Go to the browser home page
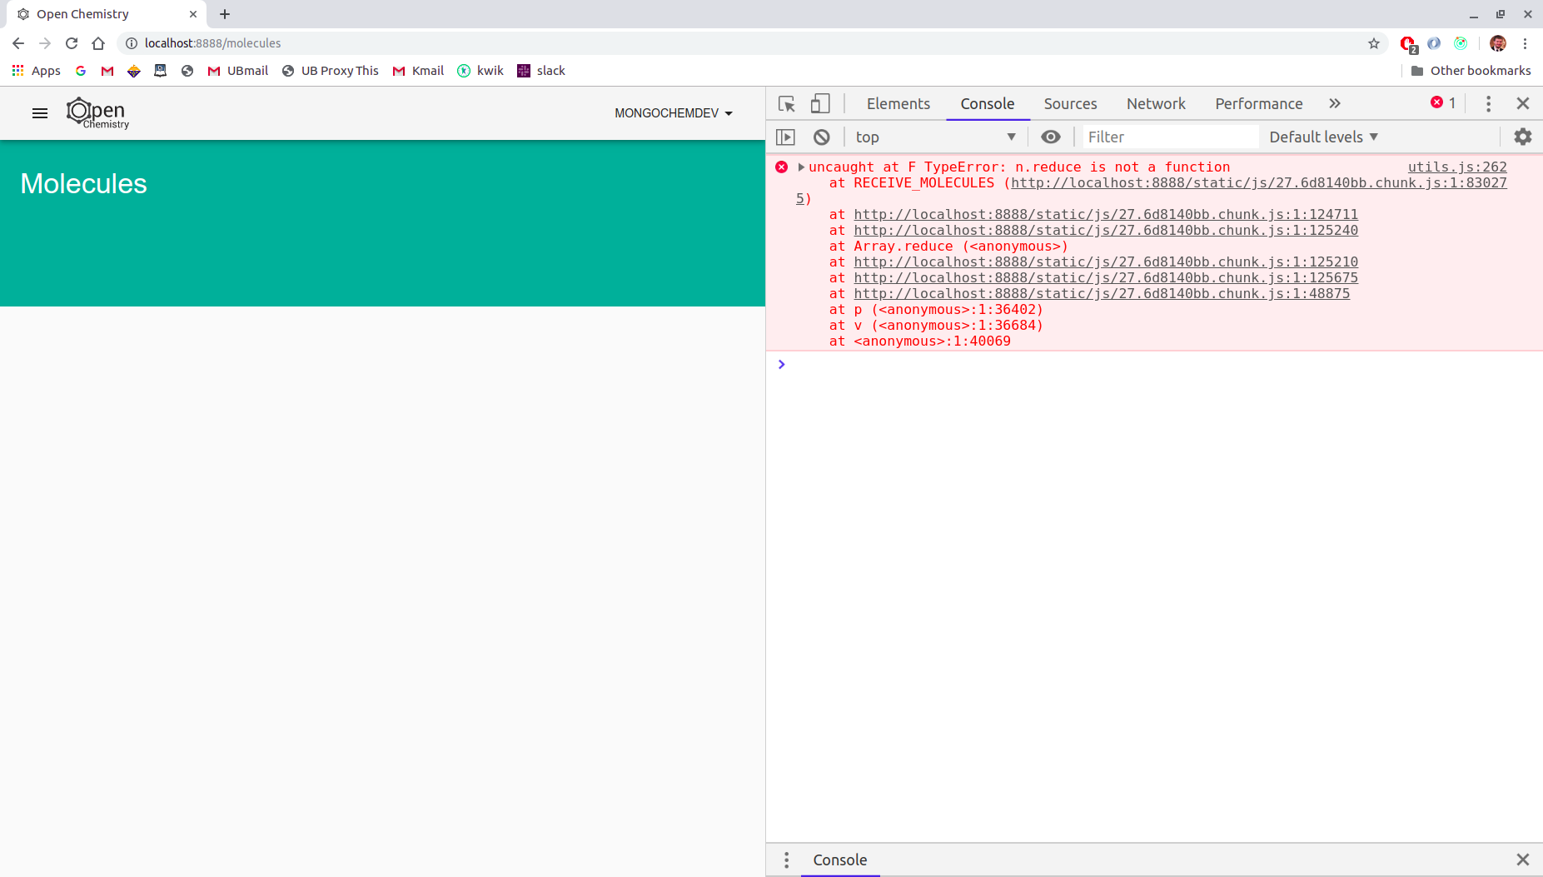Image resolution: width=1543 pixels, height=877 pixels. [98, 43]
